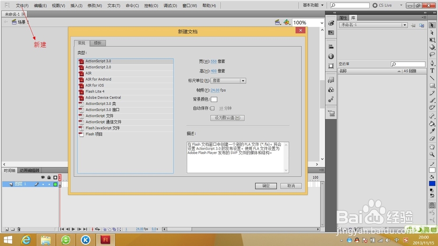Select the Free Transform tool
Viewport: 438px width, 246px height.
[x=432, y=40]
